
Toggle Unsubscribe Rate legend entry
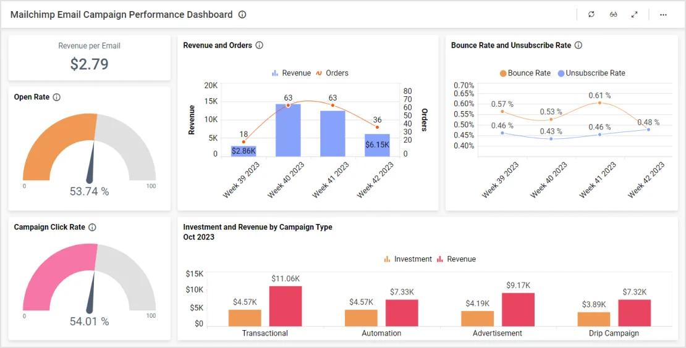pyautogui.click(x=591, y=73)
